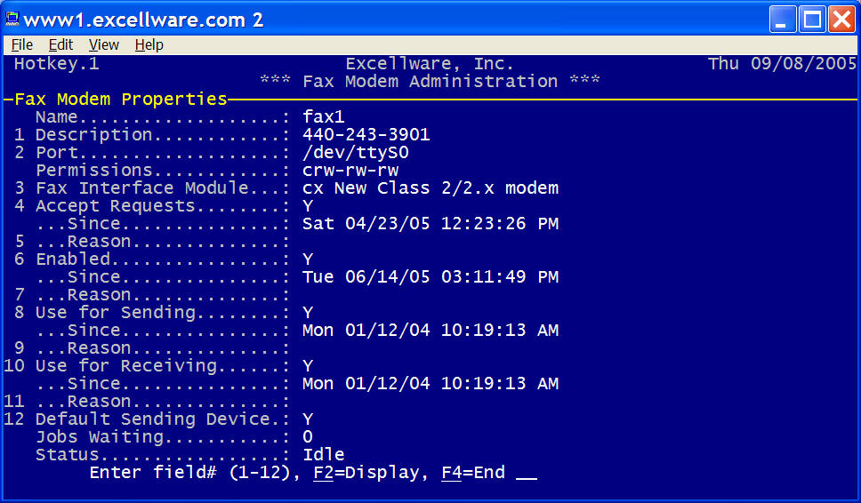Click the F4=End hotkey label
This screenshot has width=861, height=503.
pos(473,472)
